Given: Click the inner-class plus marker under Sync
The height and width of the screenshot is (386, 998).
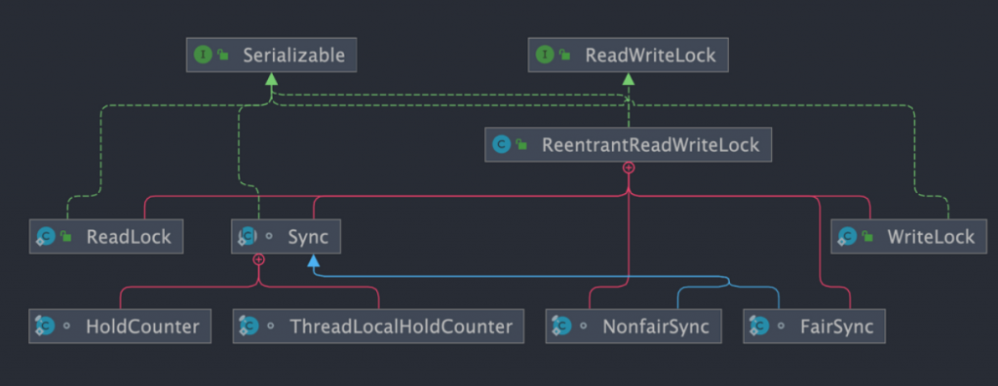Looking at the screenshot, I should [258, 259].
